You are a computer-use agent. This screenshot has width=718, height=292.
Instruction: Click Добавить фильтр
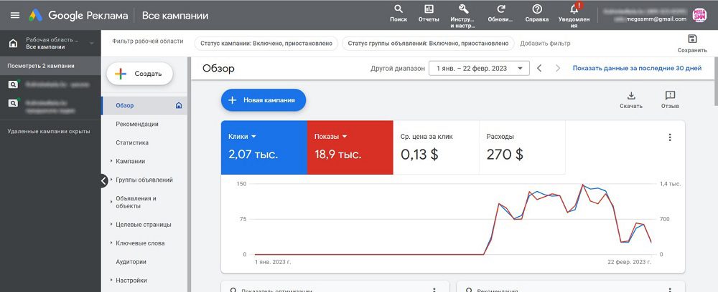point(545,44)
